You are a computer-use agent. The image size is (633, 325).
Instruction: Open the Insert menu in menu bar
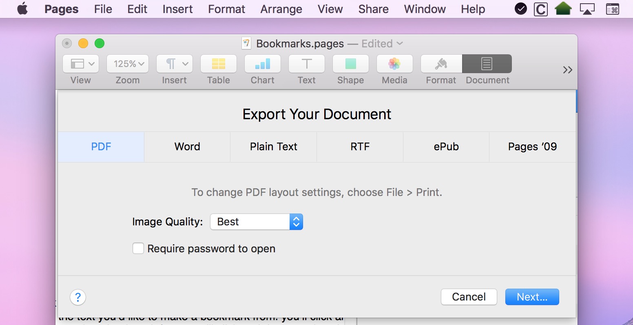click(x=177, y=9)
